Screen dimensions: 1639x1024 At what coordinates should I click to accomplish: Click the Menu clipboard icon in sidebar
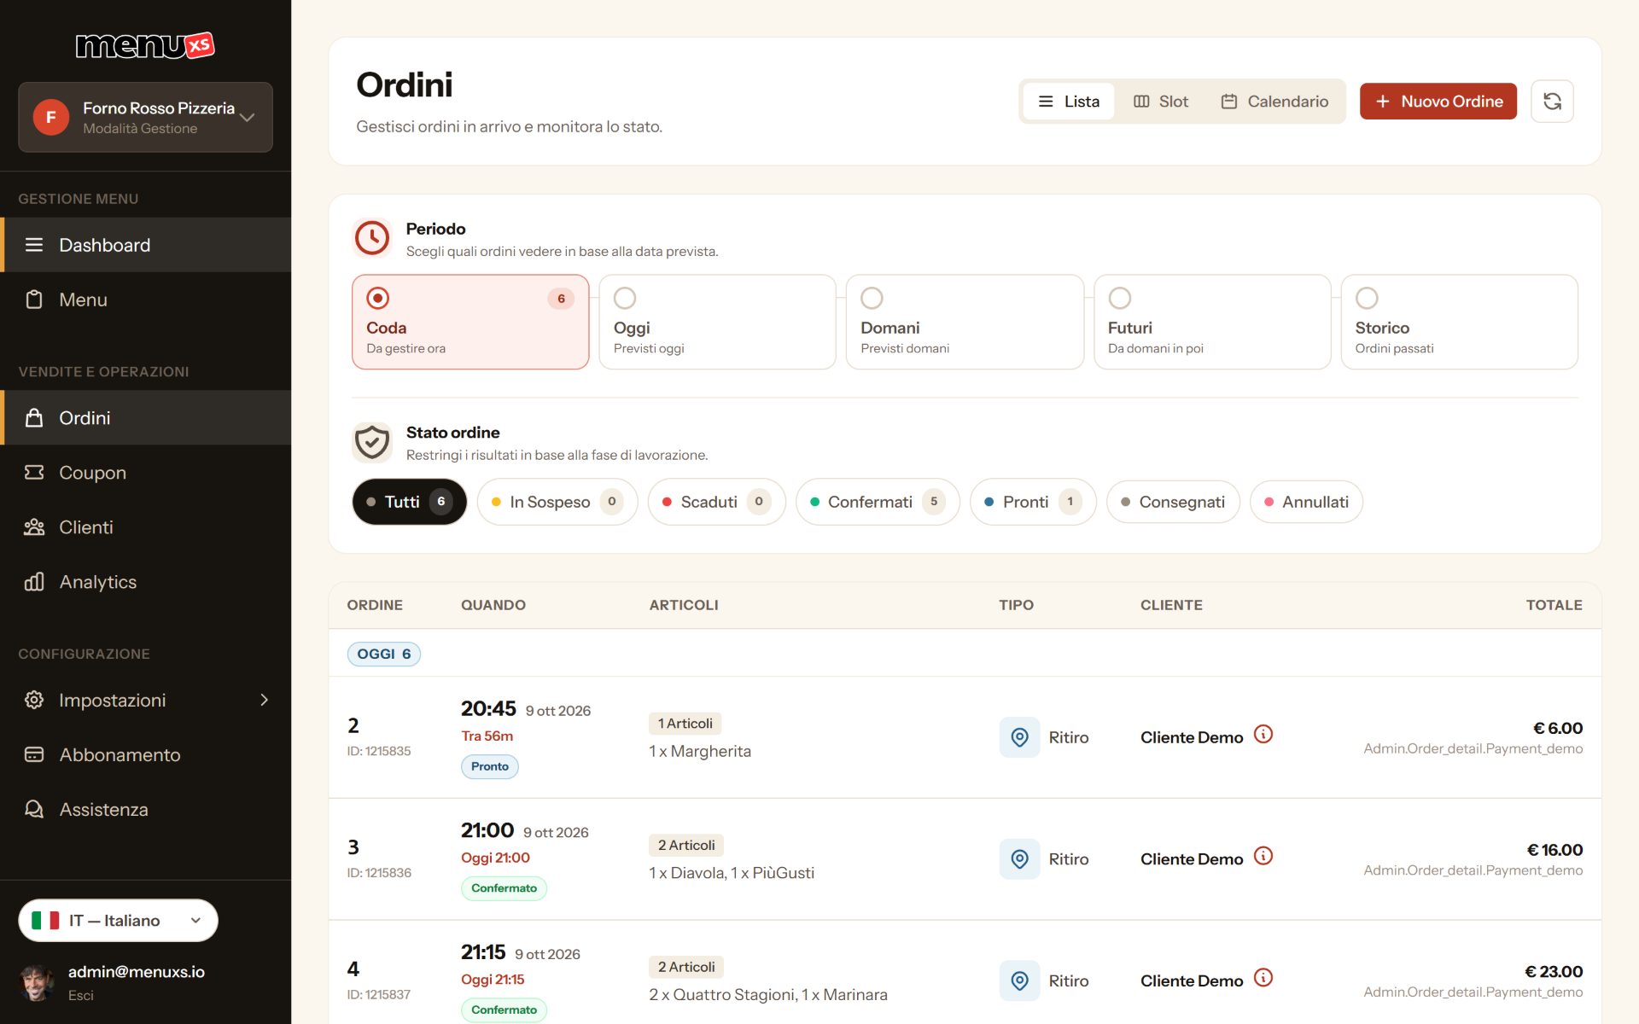(34, 300)
